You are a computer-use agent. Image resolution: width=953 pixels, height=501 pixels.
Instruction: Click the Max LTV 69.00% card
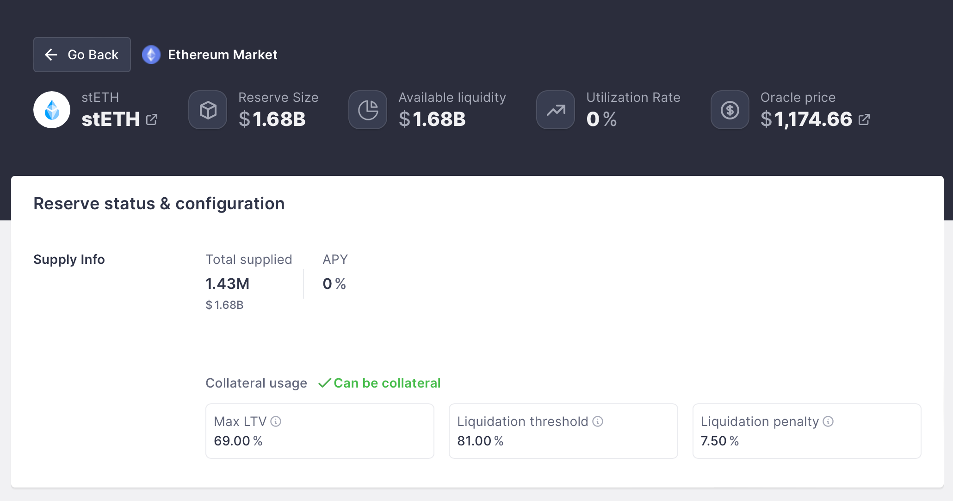pyautogui.click(x=320, y=431)
